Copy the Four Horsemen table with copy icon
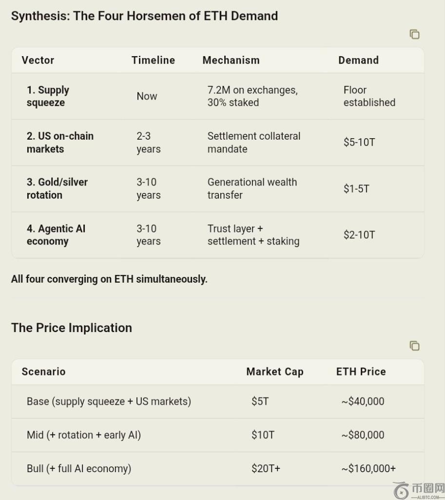This screenshot has height=500, width=445. (414, 34)
